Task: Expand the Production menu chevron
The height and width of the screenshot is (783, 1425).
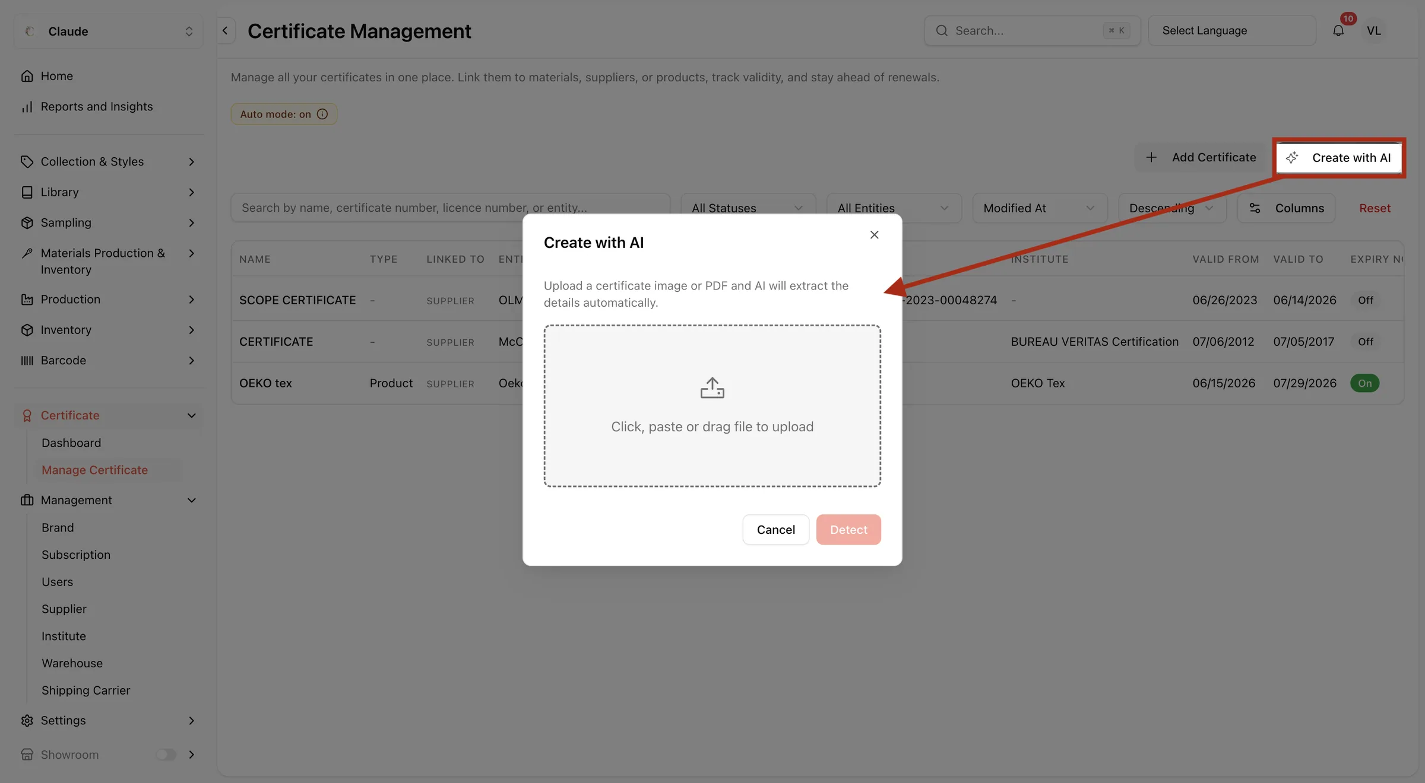Action: click(x=191, y=300)
